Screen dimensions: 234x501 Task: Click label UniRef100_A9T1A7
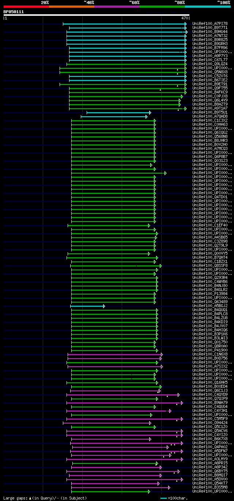[210, 108]
